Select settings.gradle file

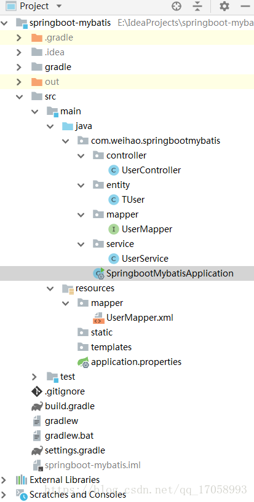click(75, 451)
